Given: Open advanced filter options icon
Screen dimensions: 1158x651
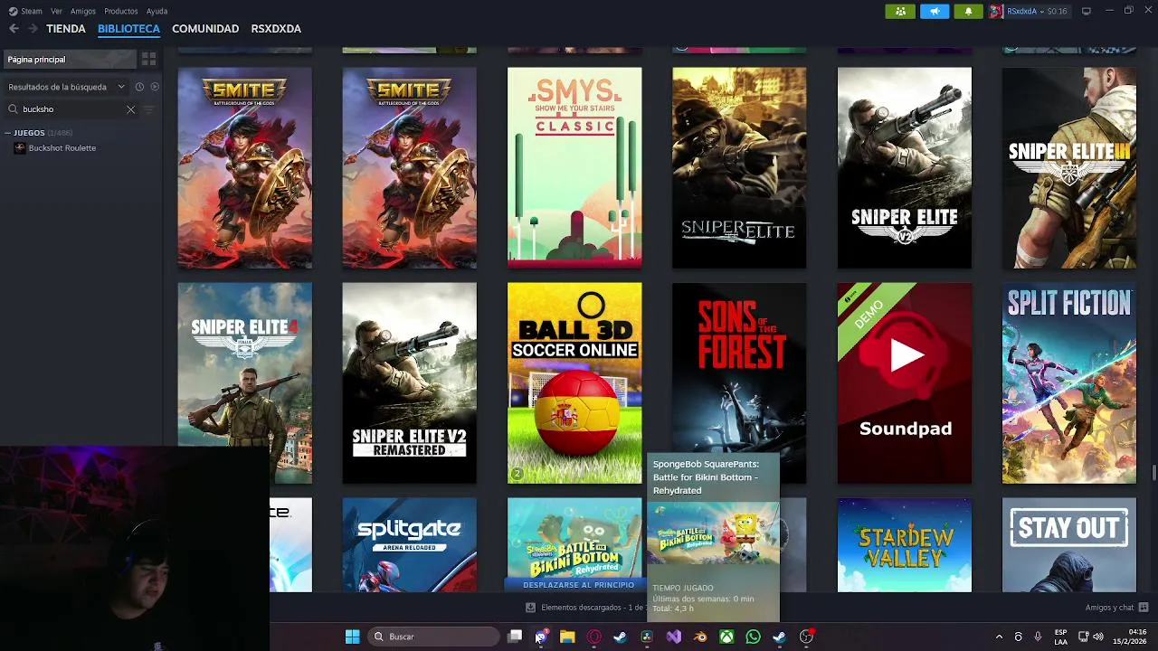Looking at the screenshot, I should coord(149,109).
